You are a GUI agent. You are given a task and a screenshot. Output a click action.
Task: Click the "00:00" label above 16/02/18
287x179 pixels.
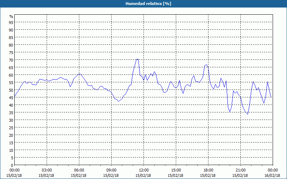click(273, 170)
